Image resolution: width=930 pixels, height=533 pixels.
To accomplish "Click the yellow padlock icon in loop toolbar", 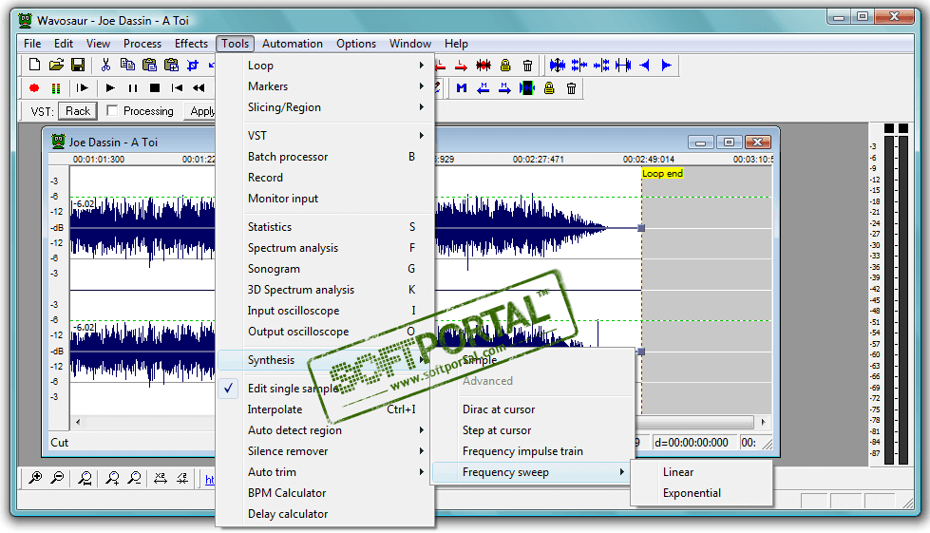I will (x=505, y=66).
